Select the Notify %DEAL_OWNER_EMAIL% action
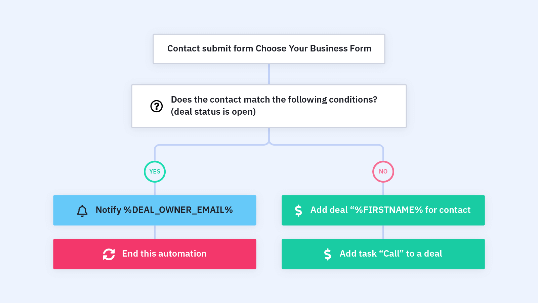 pyautogui.click(x=155, y=210)
